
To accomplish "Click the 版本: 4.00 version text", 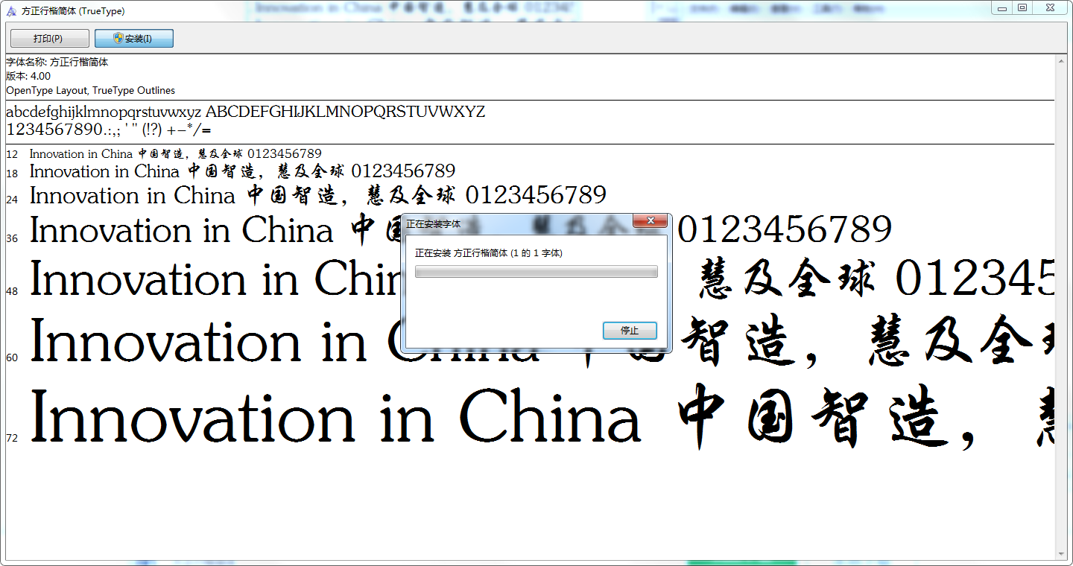I will 28,76.
